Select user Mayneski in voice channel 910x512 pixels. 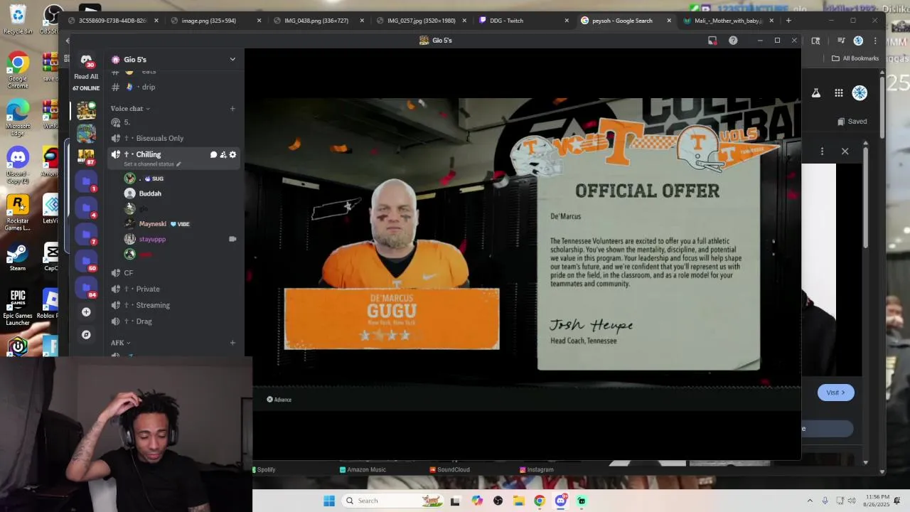[152, 224]
